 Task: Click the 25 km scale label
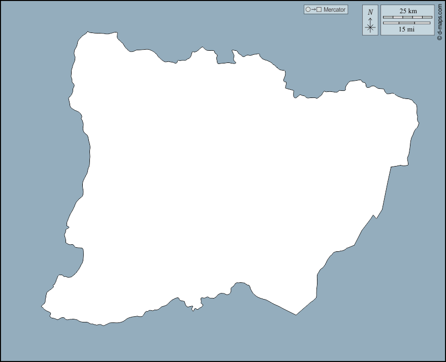[407, 11]
